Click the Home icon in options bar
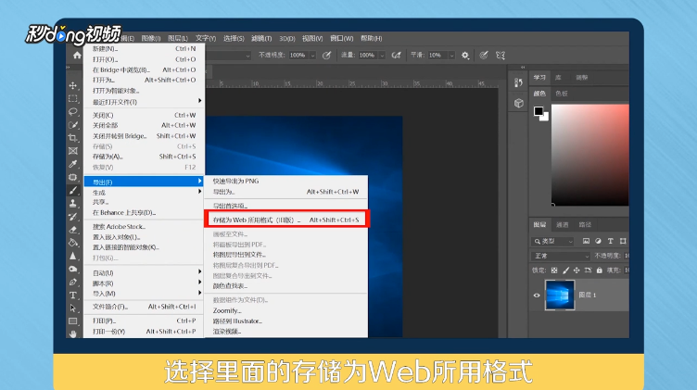 click(77, 55)
